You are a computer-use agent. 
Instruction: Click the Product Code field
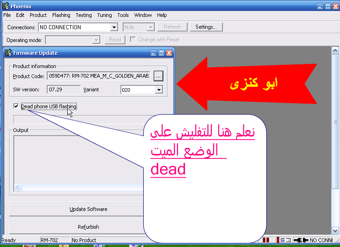tap(99, 76)
